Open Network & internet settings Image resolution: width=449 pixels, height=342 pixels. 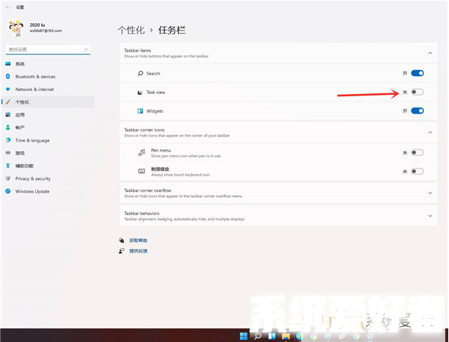coord(35,89)
